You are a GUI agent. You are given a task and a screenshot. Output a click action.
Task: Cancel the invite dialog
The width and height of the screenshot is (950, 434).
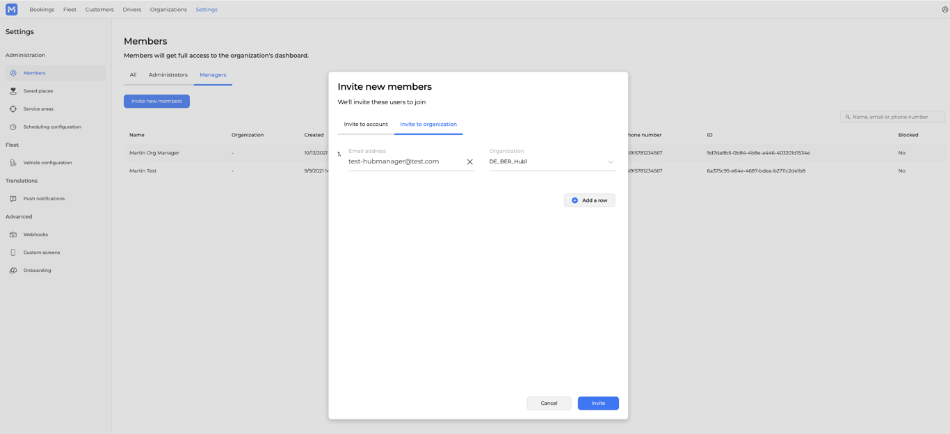[x=549, y=403]
